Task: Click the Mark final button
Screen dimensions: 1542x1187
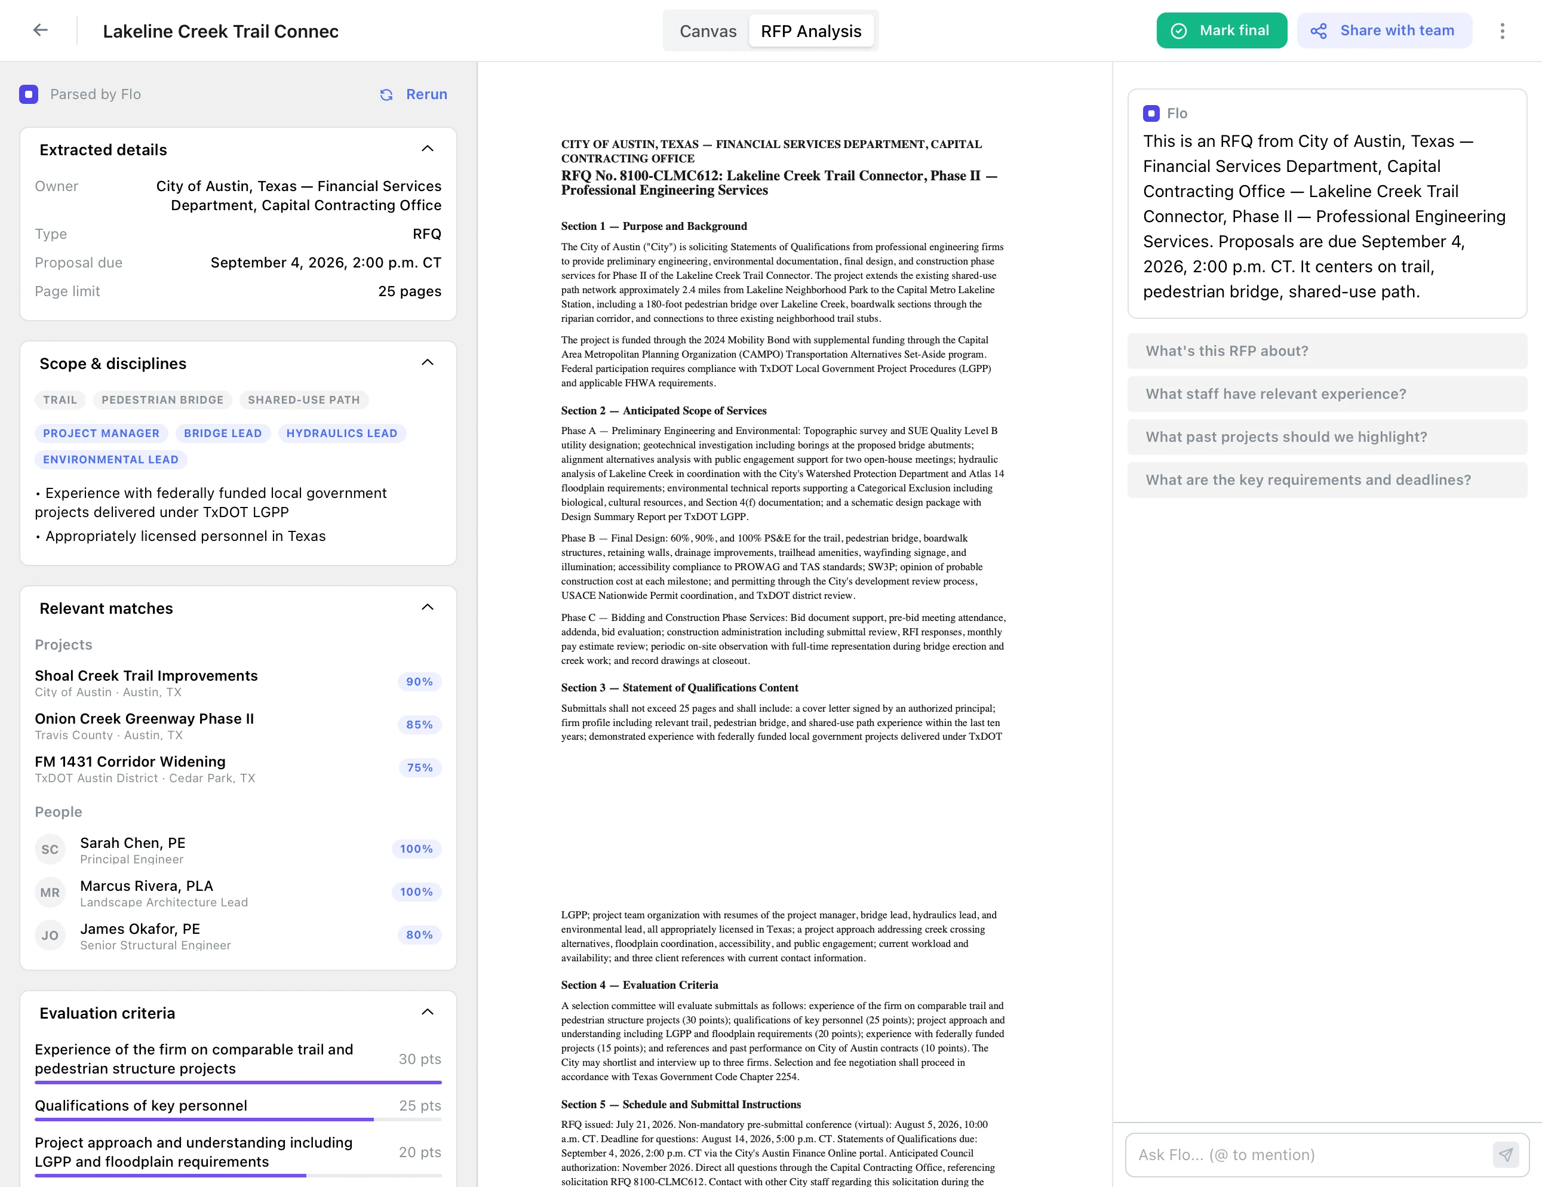Action: [1221, 30]
